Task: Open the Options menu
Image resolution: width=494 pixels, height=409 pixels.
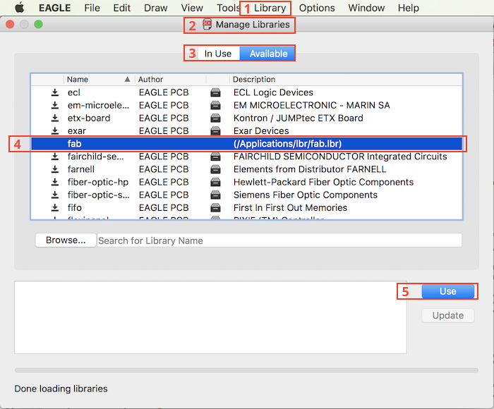Action: [317, 8]
